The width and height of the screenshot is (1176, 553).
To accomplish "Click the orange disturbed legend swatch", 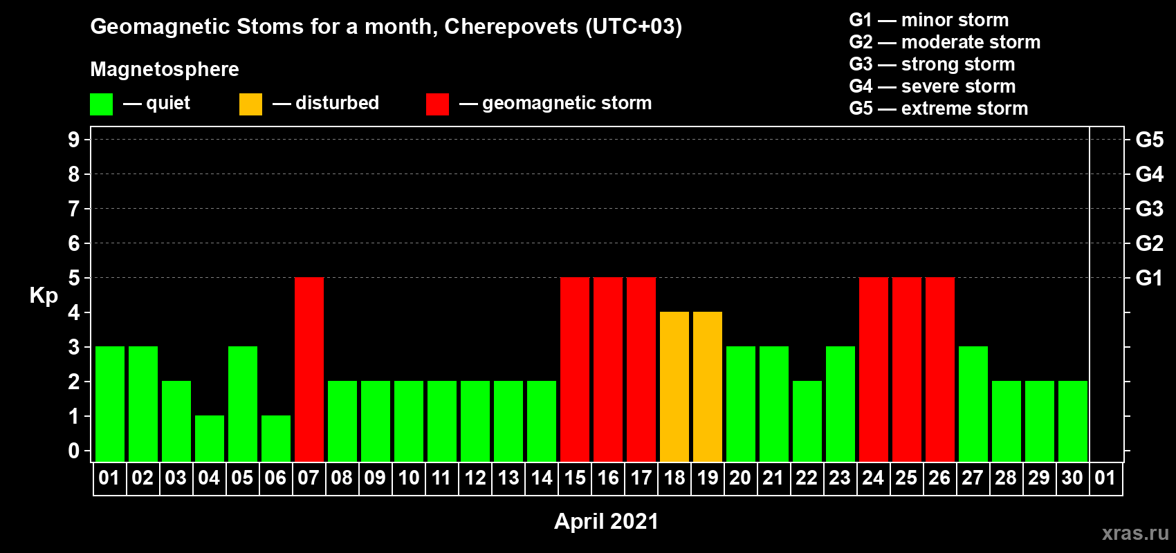I will coord(250,104).
